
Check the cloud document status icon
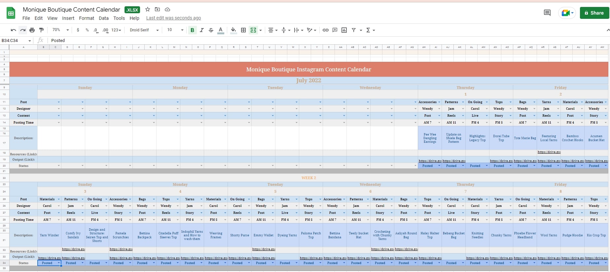167,10
